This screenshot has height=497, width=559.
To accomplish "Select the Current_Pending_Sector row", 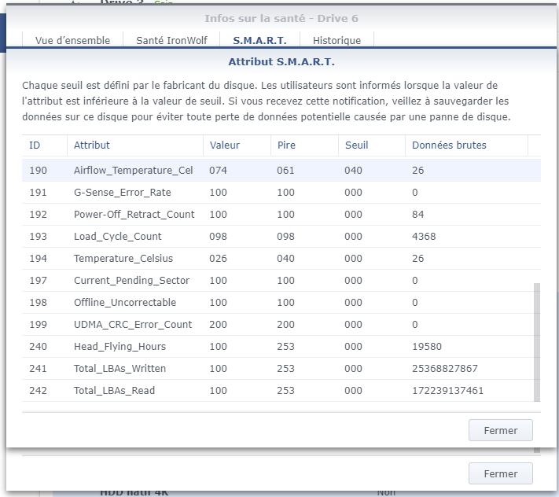I will coord(131,281).
